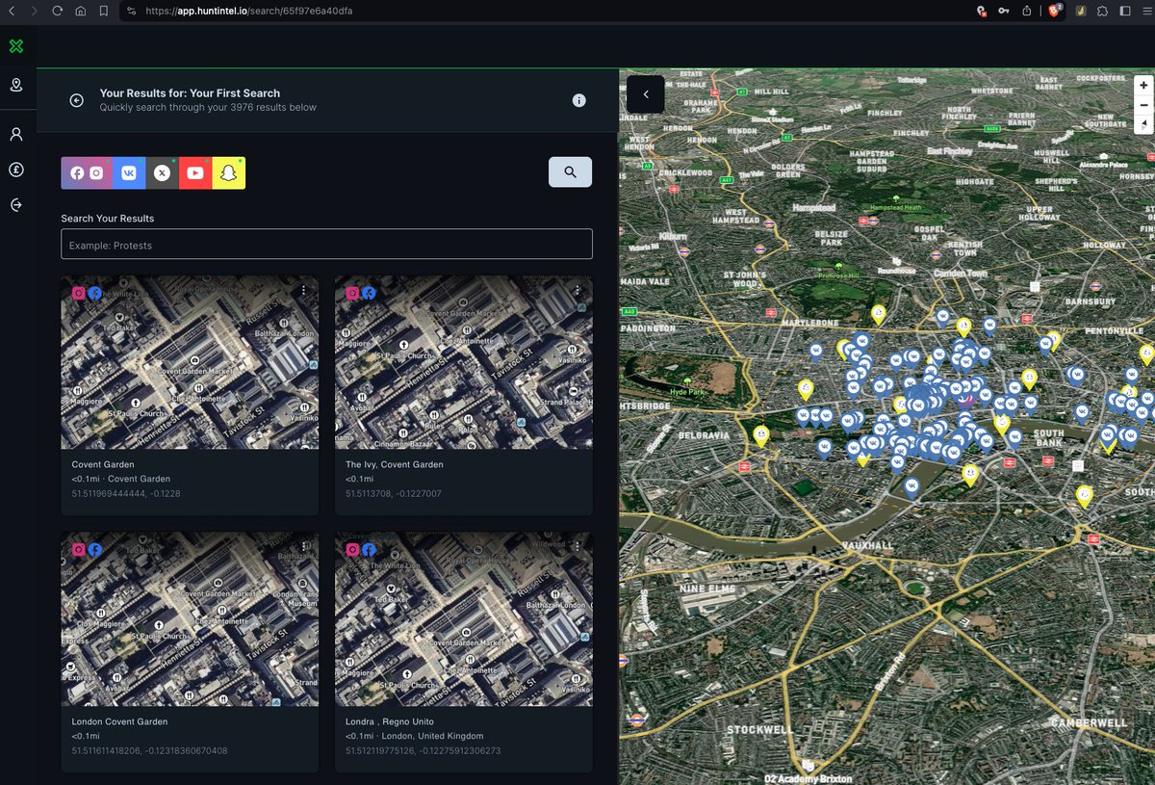Open the user account icon in sidebar
The image size is (1155, 785).
tap(16, 134)
